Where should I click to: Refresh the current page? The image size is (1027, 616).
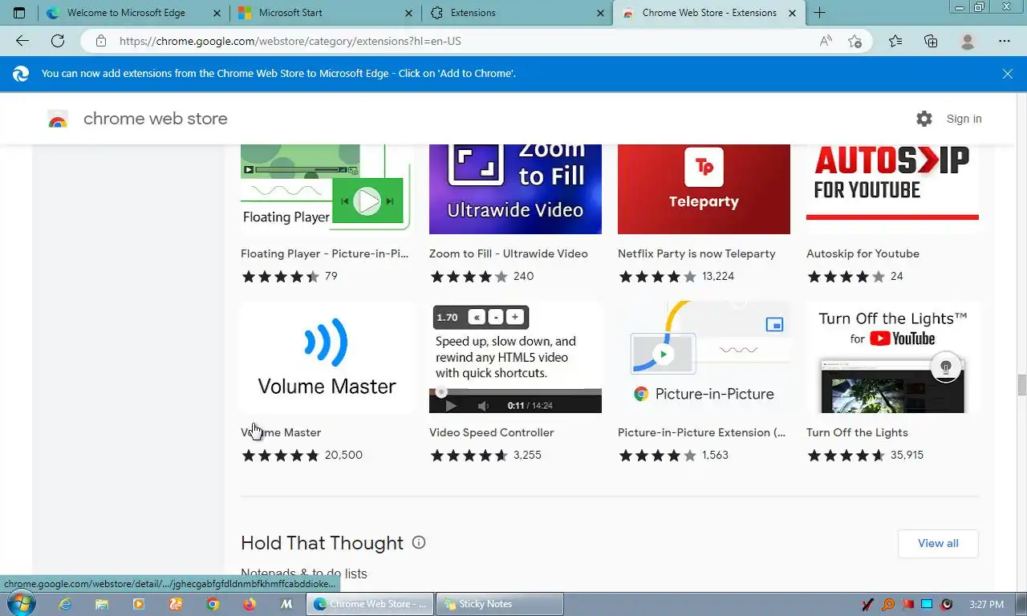coord(58,41)
